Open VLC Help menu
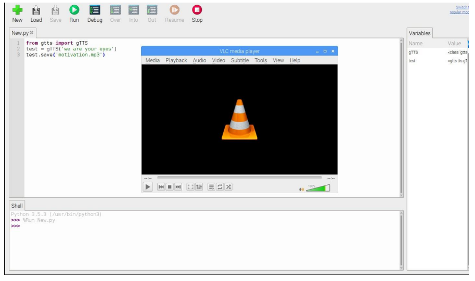 (295, 60)
